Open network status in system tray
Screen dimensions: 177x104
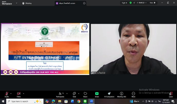156,101
